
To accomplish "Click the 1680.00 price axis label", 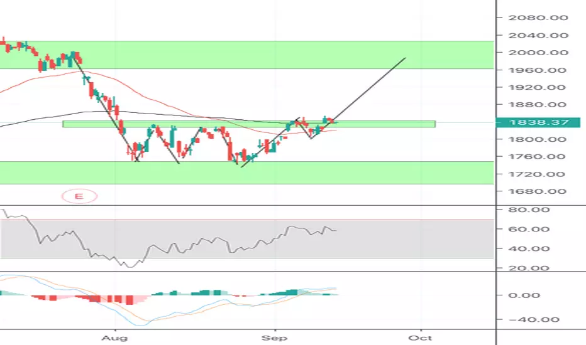I will pyautogui.click(x=538, y=191).
